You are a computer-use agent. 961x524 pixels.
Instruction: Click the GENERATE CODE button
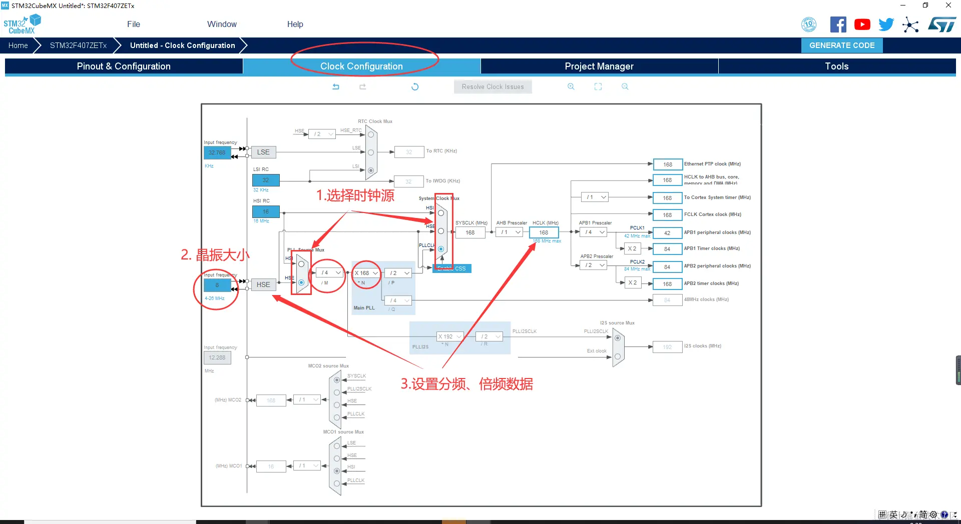pyautogui.click(x=842, y=45)
